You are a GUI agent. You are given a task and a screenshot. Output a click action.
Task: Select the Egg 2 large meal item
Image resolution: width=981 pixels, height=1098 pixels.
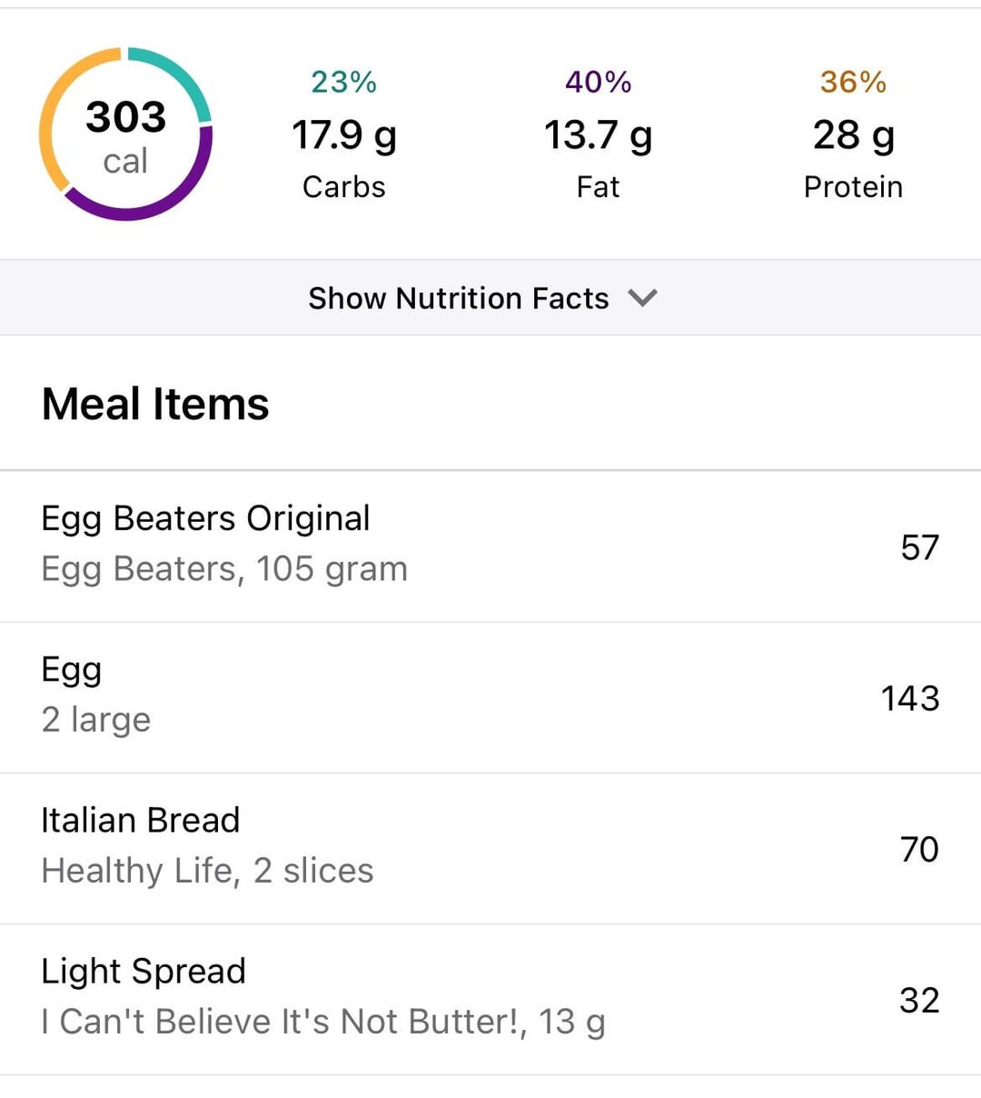[x=490, y=697]
